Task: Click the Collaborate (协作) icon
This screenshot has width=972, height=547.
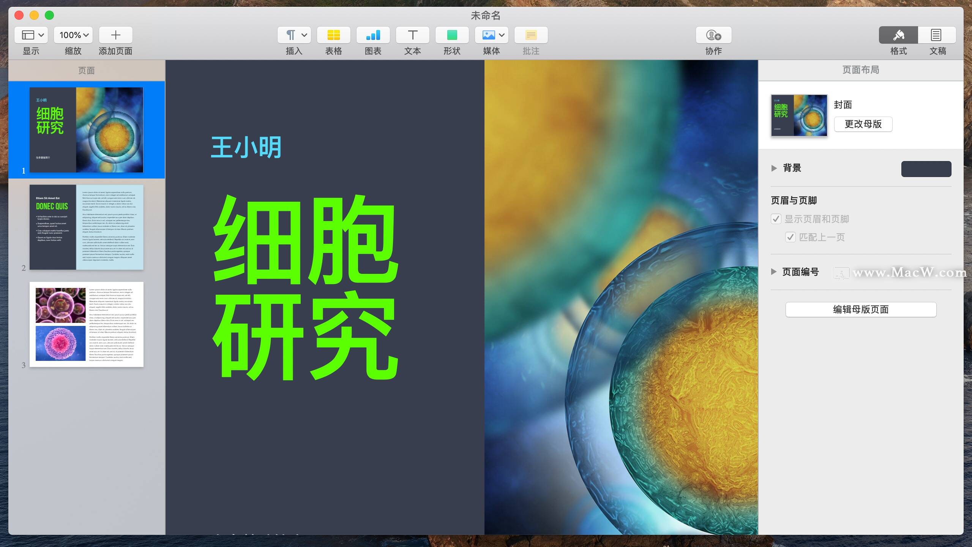Action: tap(713, 35)
